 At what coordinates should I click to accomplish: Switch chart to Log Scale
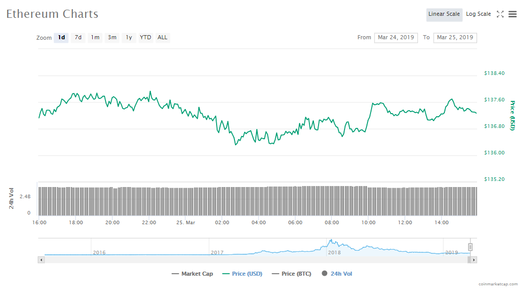point(478,14)
